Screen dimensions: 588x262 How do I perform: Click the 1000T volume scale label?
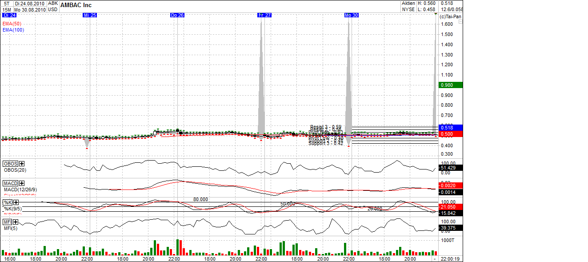pyautogui.click(x=448, y=240)
